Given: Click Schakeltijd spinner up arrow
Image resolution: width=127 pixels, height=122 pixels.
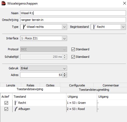Looking at the screenshot, I should [x=65, y=56].
